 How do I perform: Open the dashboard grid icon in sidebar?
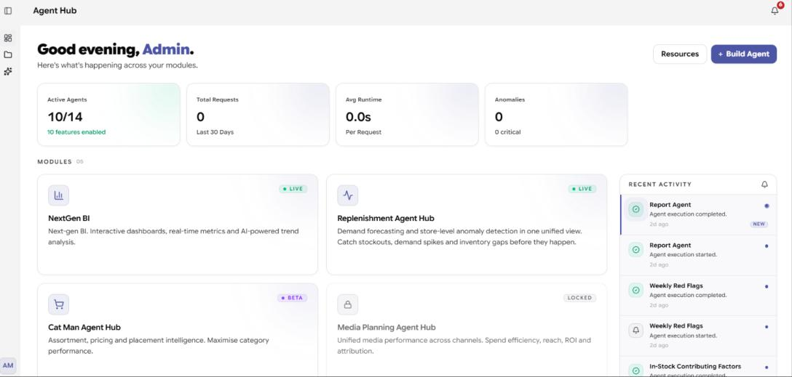coord(8,38)
